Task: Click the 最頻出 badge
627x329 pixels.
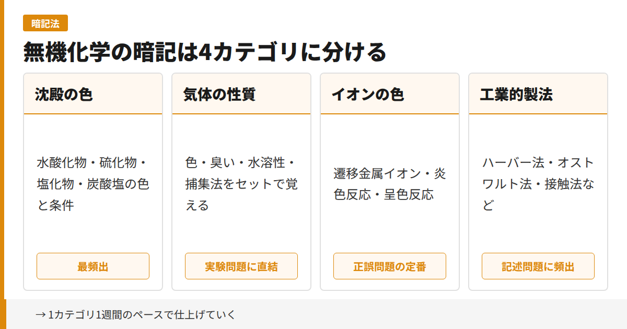Action: coord(93,266)
